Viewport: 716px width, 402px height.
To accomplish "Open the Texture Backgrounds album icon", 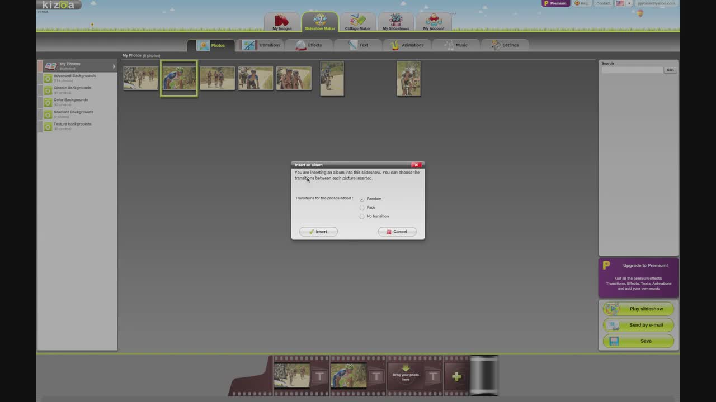I will pyautogui.click(x=48, y=127).
